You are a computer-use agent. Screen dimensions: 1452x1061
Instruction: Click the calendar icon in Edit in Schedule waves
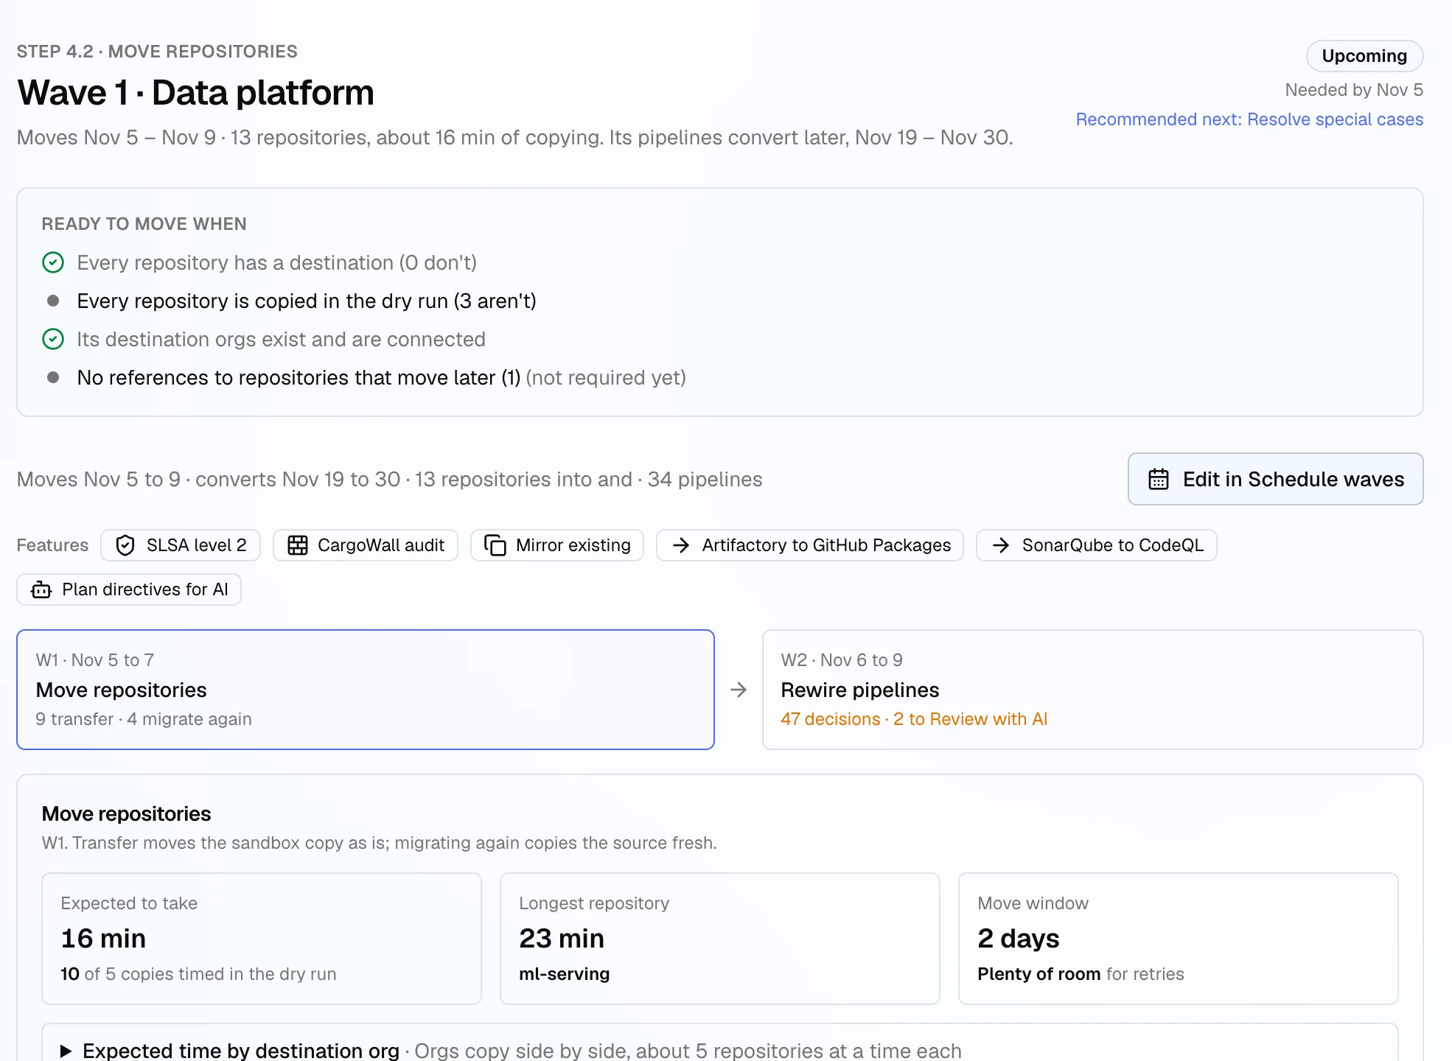(1159, 480)
